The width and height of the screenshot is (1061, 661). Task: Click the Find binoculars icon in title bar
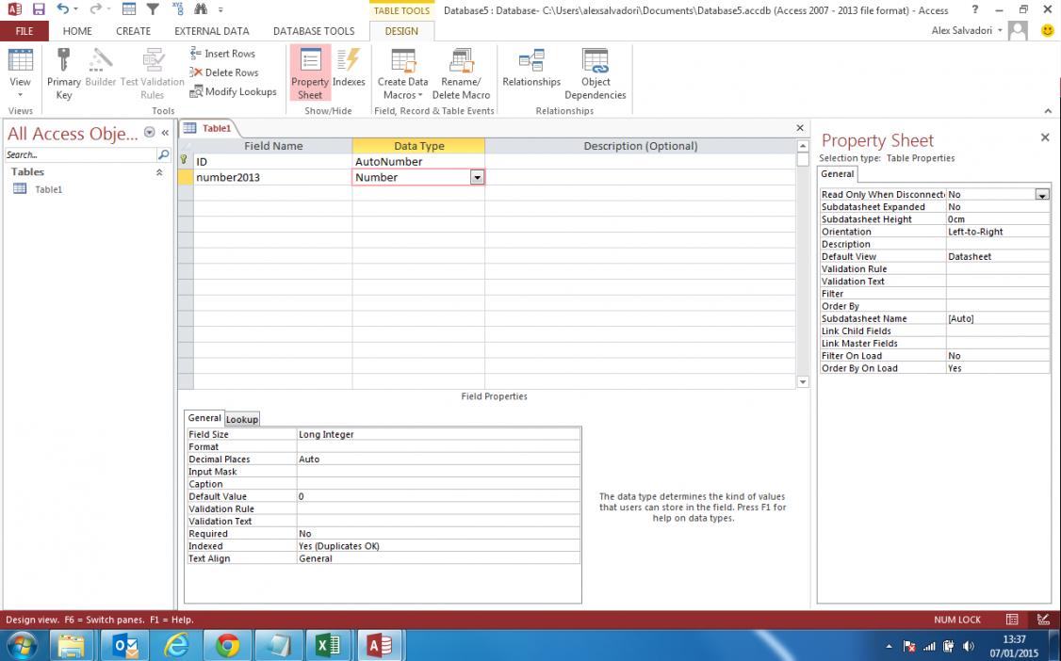pos(201,9)
